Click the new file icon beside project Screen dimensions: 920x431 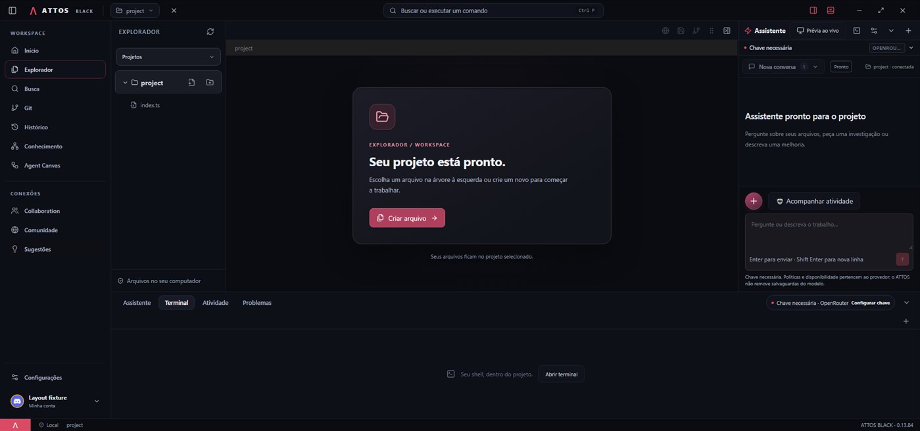[191, 83]
